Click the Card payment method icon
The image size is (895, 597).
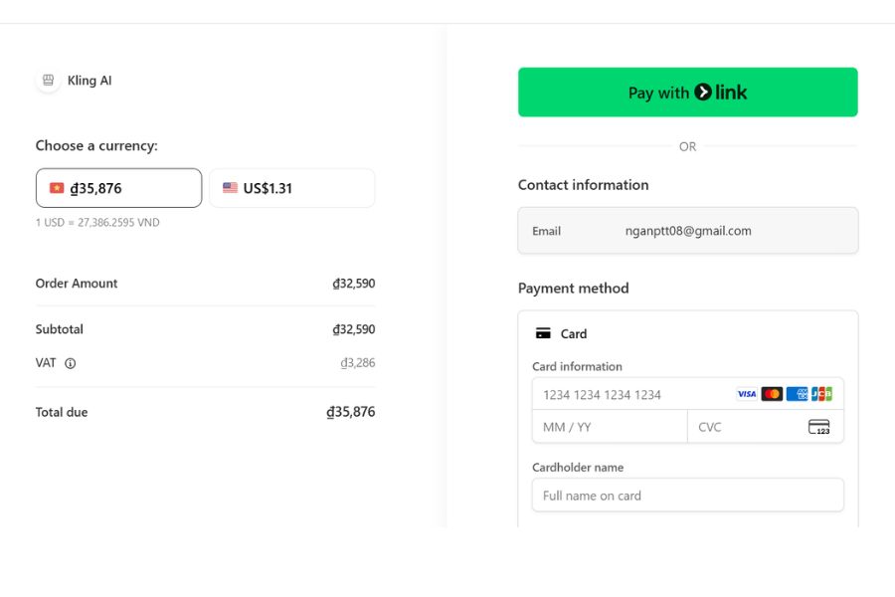point(543,334)
